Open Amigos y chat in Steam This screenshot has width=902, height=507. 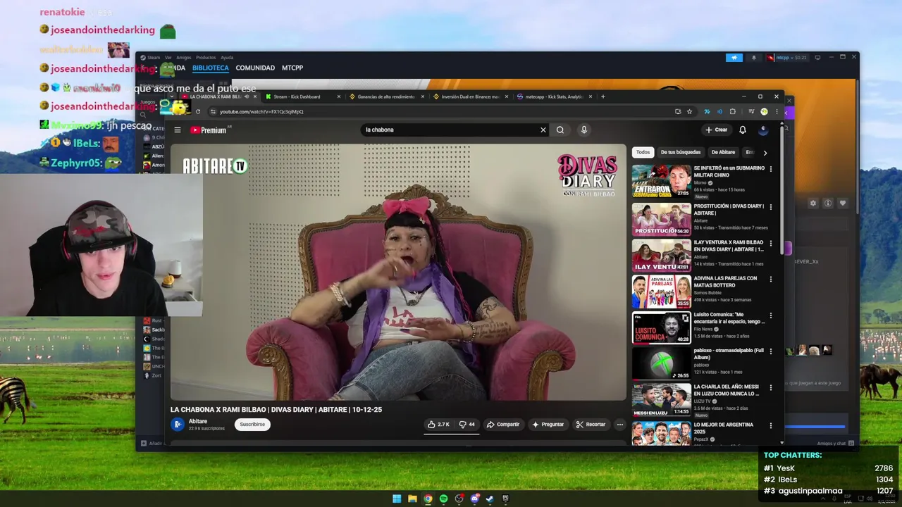pos(835,444)
